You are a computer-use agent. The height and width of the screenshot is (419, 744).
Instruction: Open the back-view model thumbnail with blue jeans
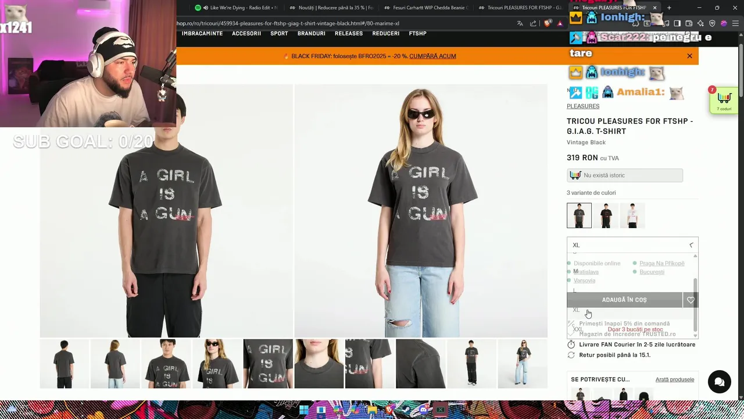coord(115,364)
